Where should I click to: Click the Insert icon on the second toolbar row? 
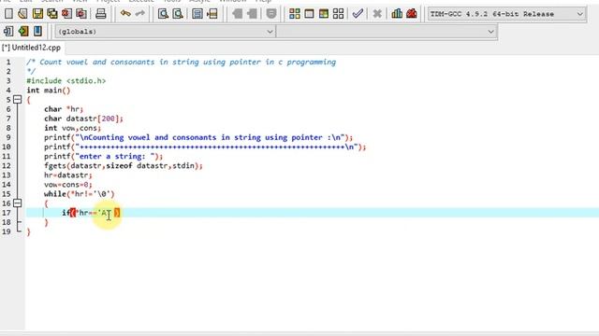(x=8, y=31)
